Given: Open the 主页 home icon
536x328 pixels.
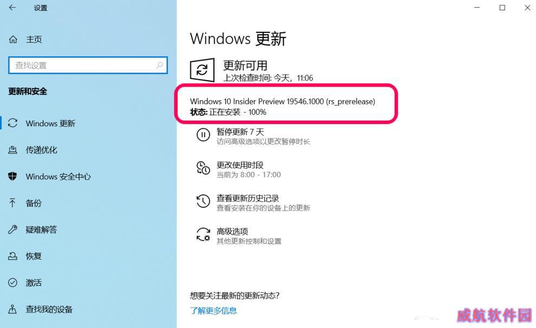Looking at the screenshot, I should pos(13,40).
